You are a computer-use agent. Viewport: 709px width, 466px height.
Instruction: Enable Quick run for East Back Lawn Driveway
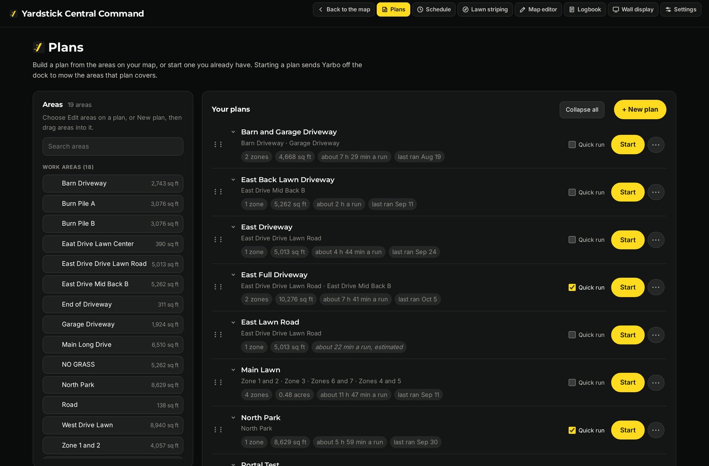coord(572,192)
